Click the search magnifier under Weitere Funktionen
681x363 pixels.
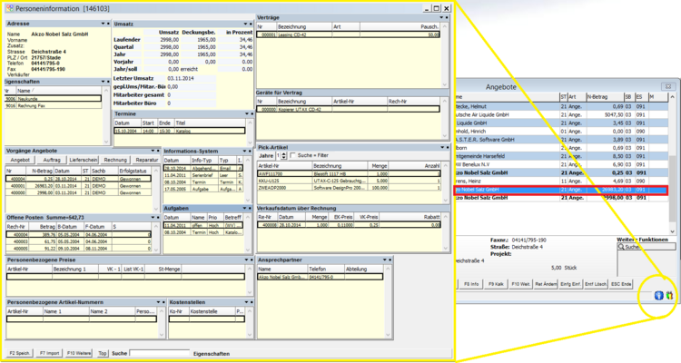[619, 246]
